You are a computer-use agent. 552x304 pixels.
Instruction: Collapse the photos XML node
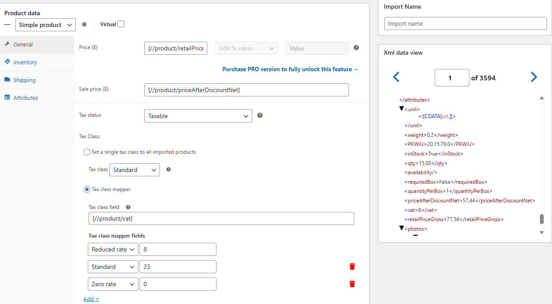point(402,228)
